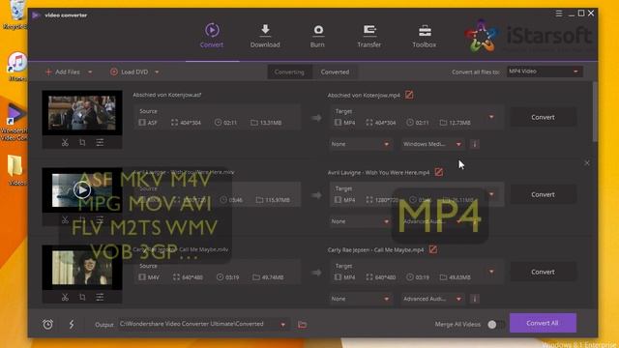Select the Abschied von Kotenjow.asf file name
This screenshot has height=348, width=619.
click(167, 95)
